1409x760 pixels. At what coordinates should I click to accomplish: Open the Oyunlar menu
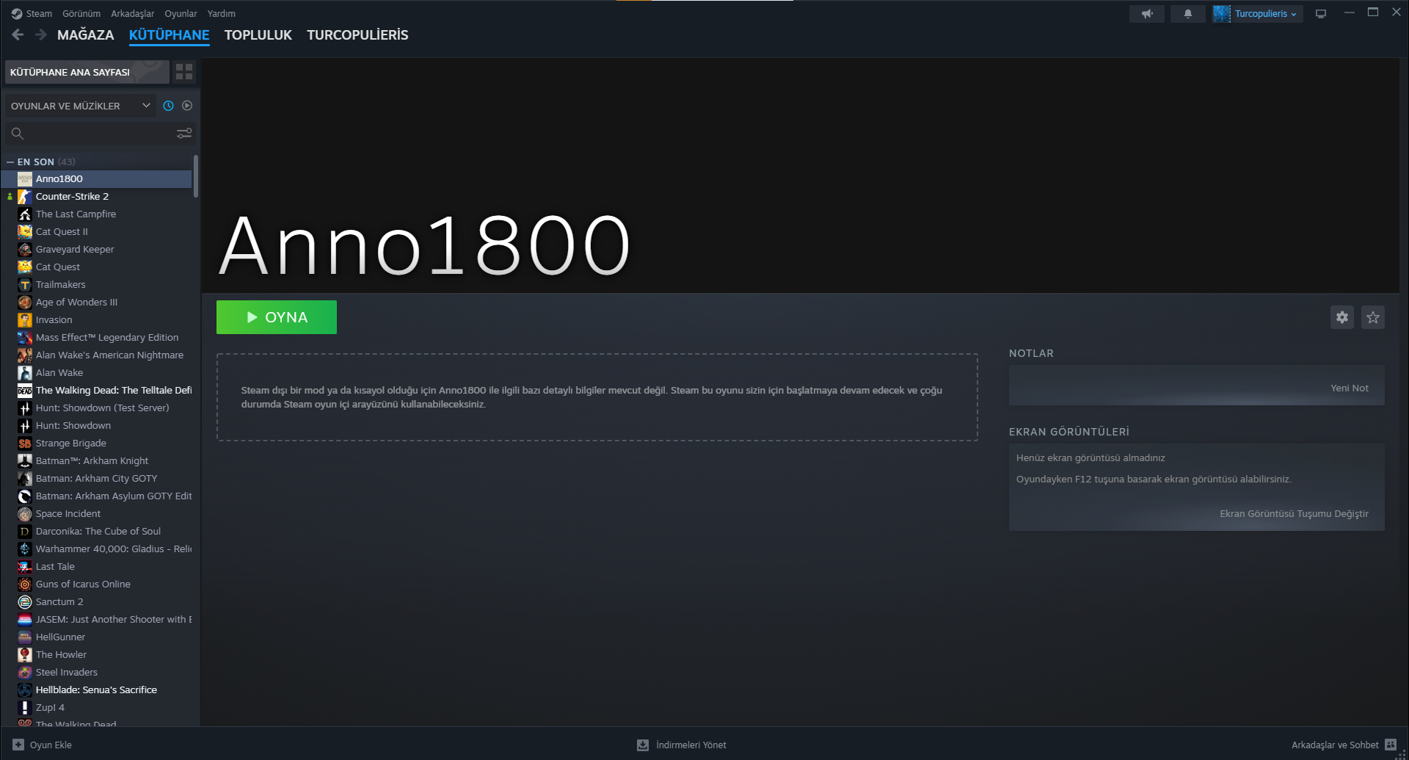point(181,13)
